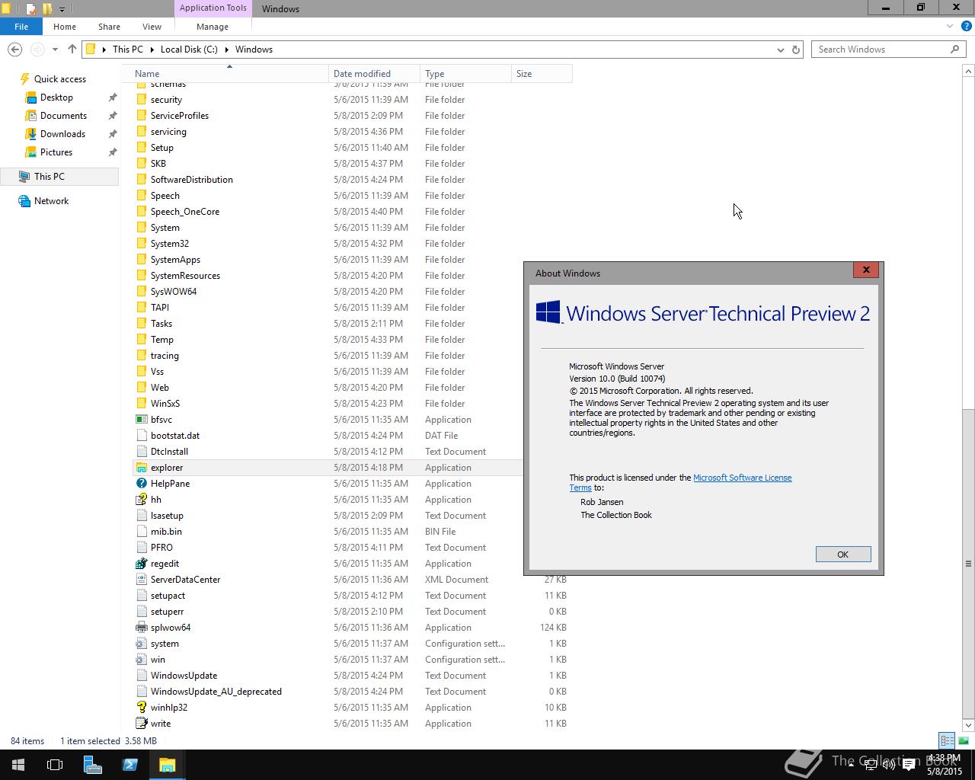Sort by the Size column header
Screen dimensions: 975x780
pyautogui.click(x=542, y=74)
